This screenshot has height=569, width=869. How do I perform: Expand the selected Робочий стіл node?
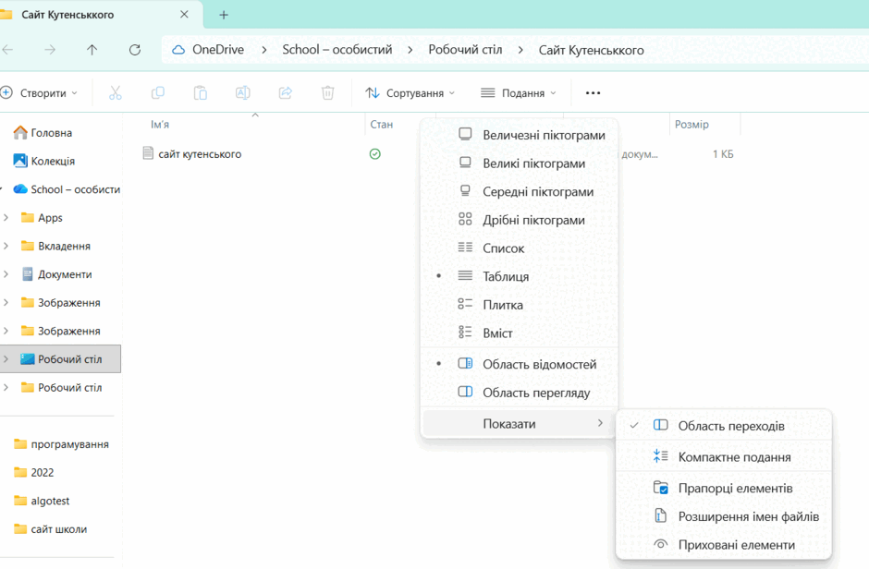pyautogui.click(x=6, y=358)
